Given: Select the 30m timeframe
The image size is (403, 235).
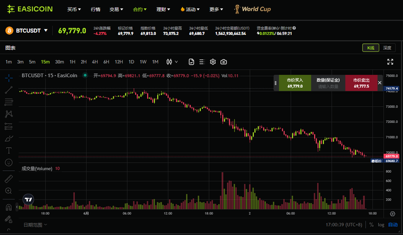Looking at the screenshot, I should [59, 62].
